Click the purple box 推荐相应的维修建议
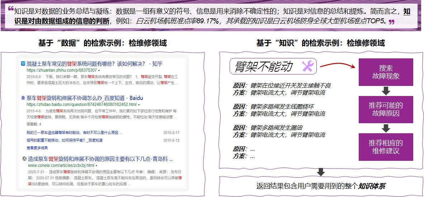 pyautogui.click(x=386, y=147)
